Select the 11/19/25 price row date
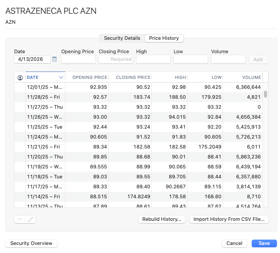The width and height of the screenshot is (280, 253). [x=45, y=167]
